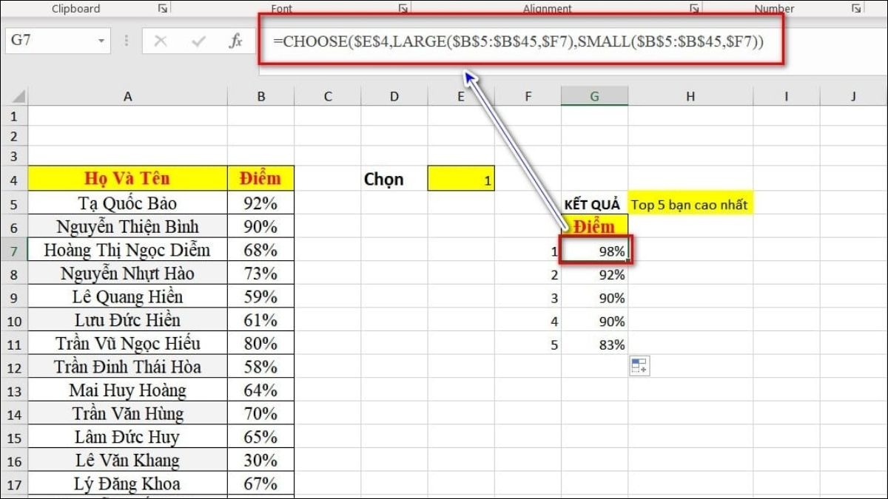Click the 'Điểm' header in column G
The width and height of the screenshot is (888, 499).
594,226
